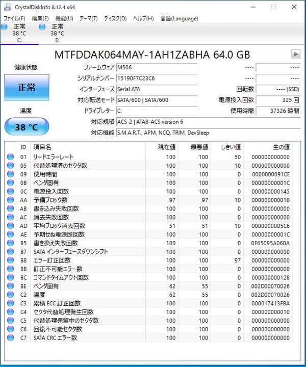
Task: Click the power-on count field 325 回
Action: click(278, 100)
